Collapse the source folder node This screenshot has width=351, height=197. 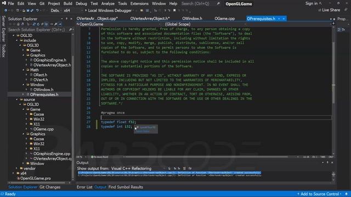click(x=17, y=100)
